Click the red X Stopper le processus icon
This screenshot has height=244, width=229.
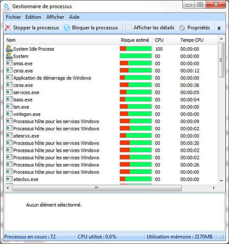7,28
